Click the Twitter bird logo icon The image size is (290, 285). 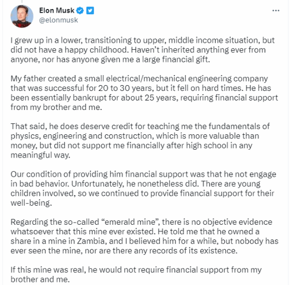(90, 11)
